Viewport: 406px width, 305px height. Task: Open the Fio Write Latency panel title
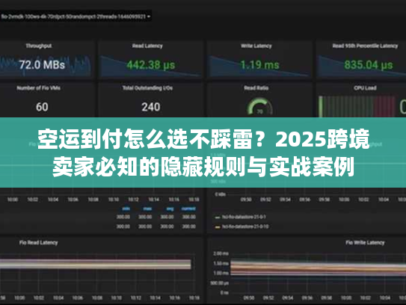[x=365, y=243]
